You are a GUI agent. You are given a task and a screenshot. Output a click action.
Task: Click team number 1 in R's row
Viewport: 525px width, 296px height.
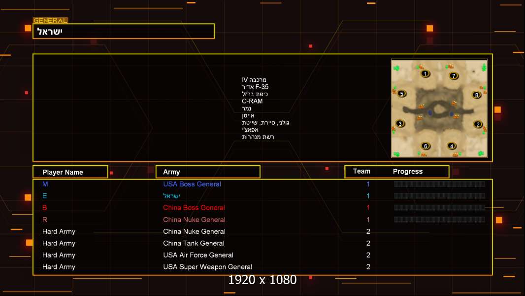[x=368, y=220]
